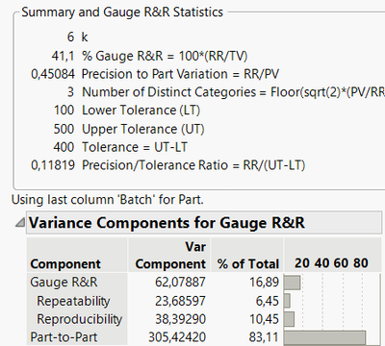Select the percentage 10,45
385x346 pixels.
(x=265, y=319)
